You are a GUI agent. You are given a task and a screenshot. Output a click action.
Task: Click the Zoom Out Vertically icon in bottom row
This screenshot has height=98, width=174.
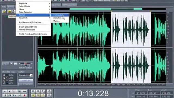pyautogui.click(x=49, y=95)
